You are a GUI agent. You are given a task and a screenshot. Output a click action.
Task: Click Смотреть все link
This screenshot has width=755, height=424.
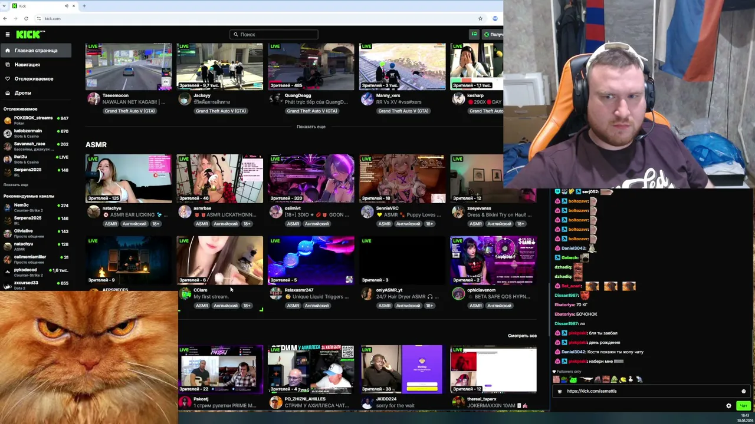(522, 336)
